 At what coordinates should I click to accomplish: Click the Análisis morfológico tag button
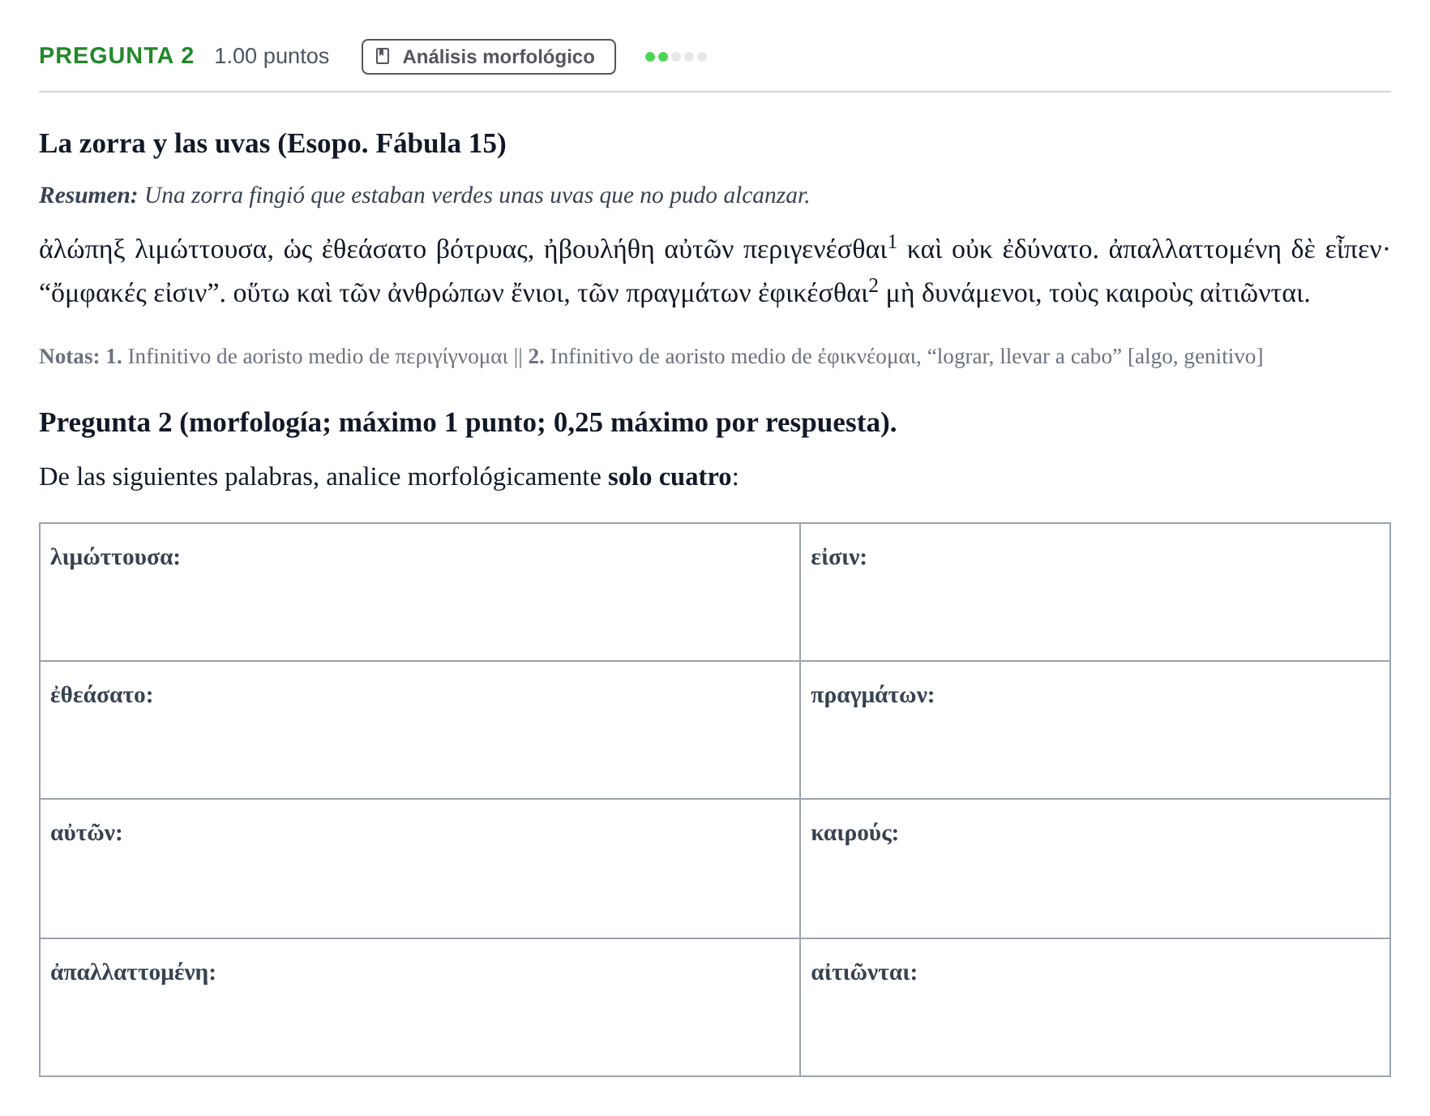pos(488,57)
